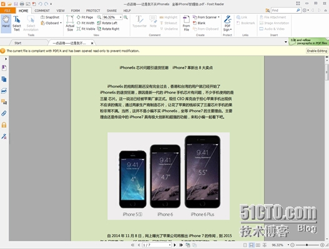
Task: Click the advanced search folder icon
Action: (x=268, y=10)
